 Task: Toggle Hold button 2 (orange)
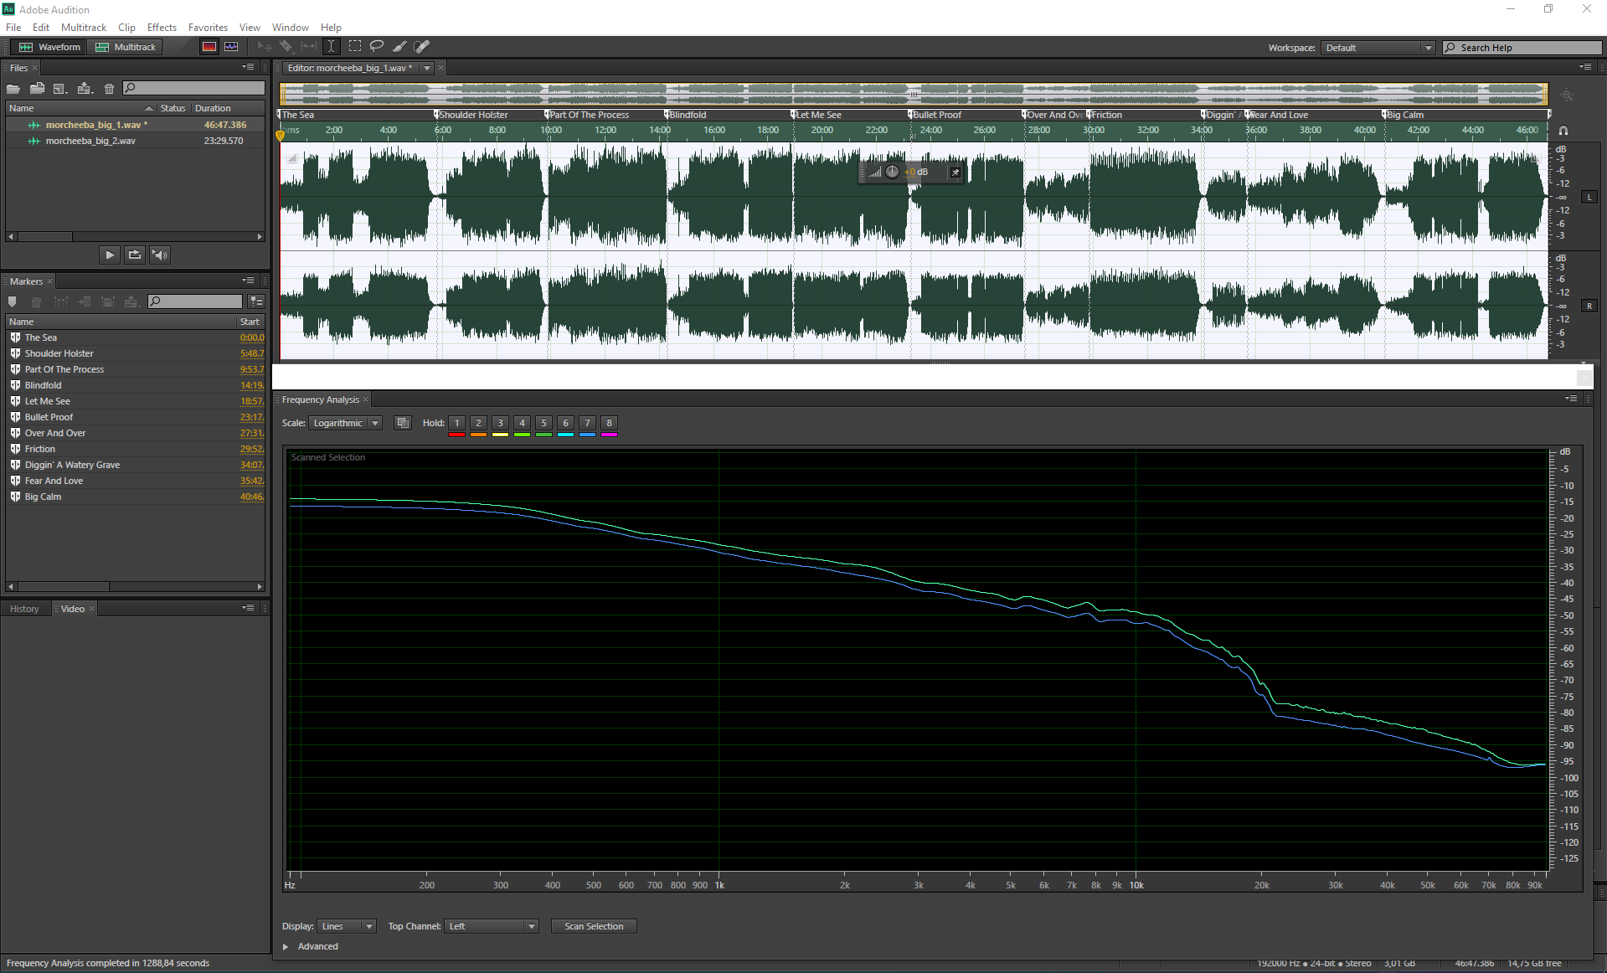(x=478, y=424)
